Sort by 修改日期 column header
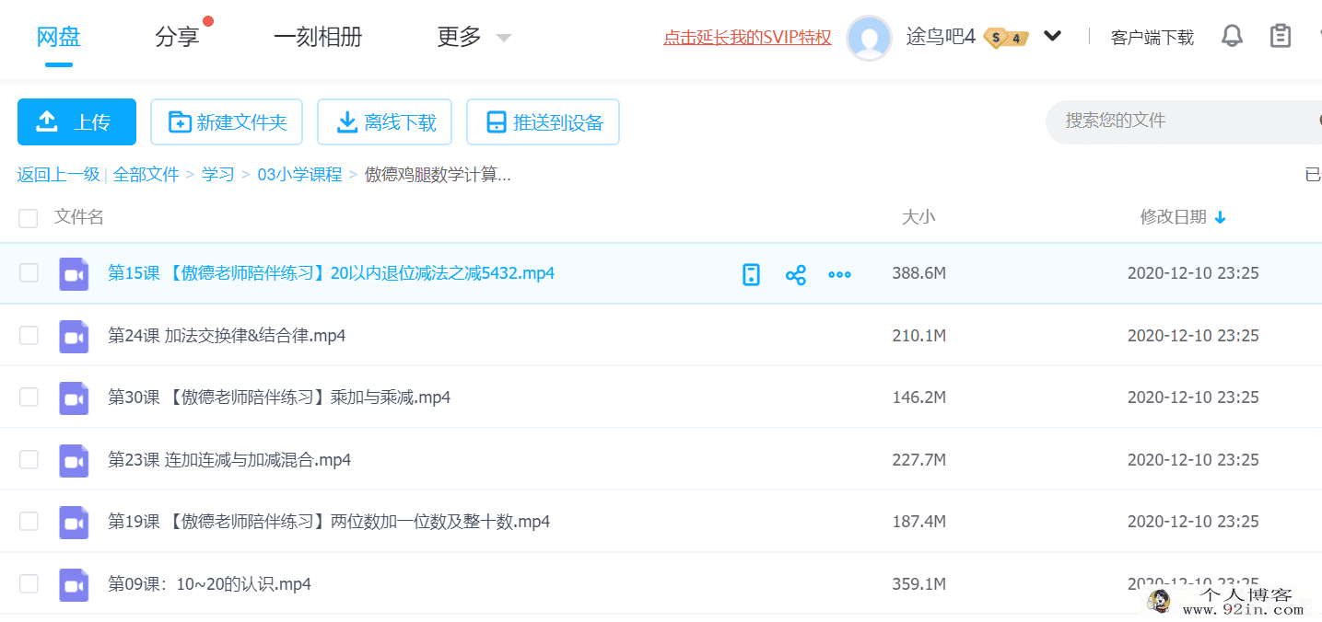1322x622 pixels. [1173, 217]
